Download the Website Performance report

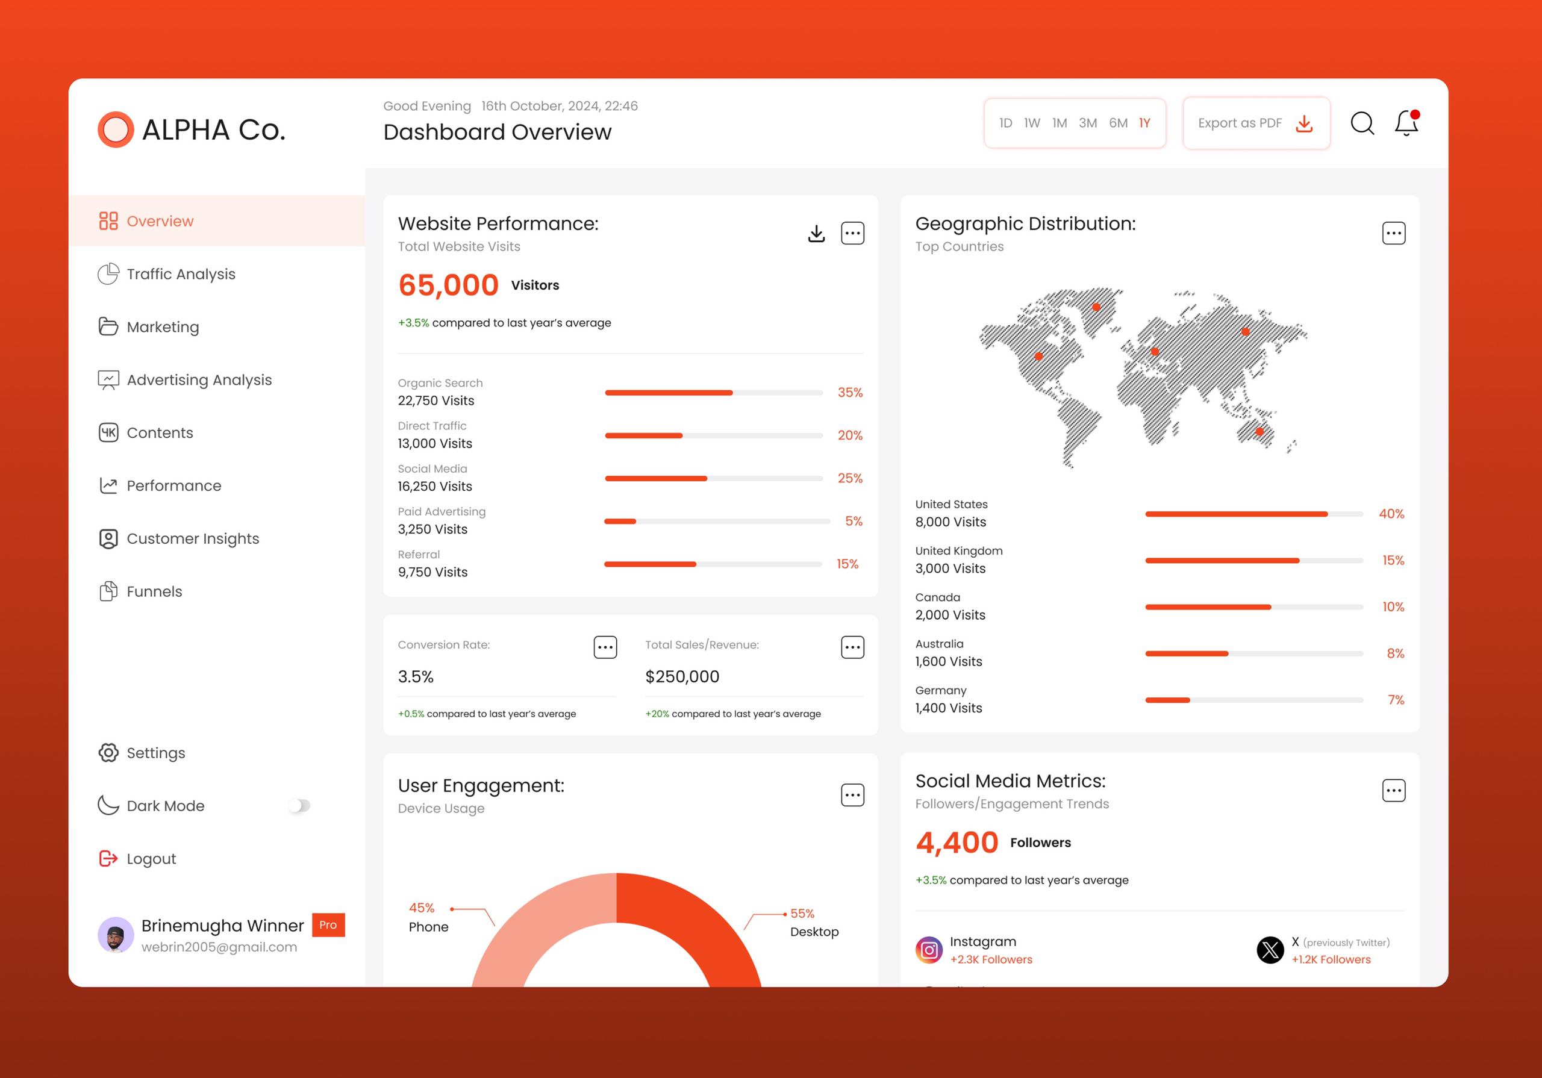point(816,233)
